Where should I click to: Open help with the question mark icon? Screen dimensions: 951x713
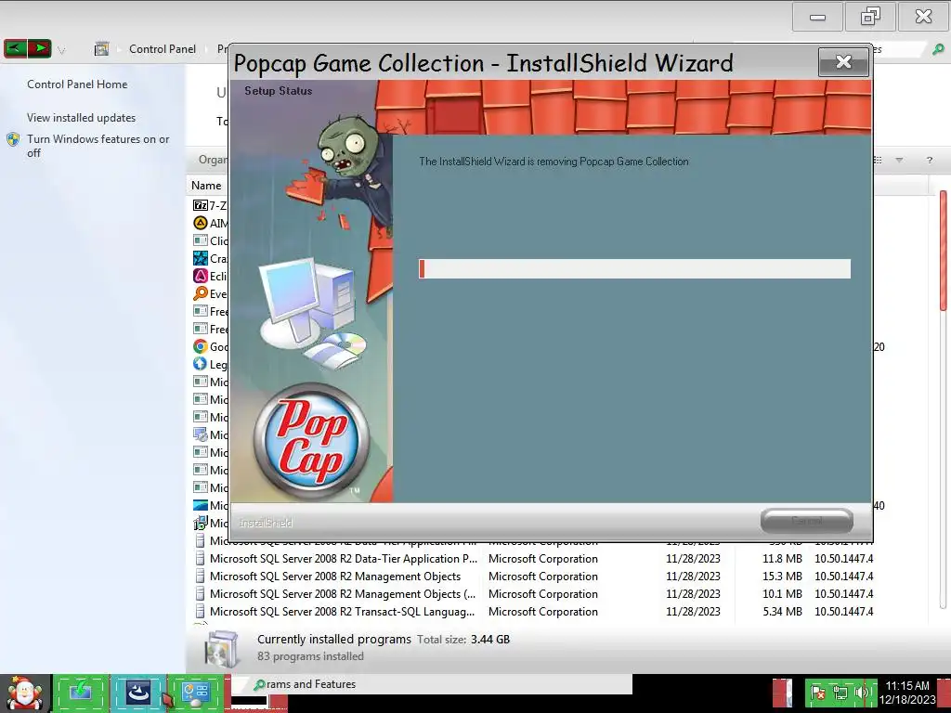click(929, 160)
